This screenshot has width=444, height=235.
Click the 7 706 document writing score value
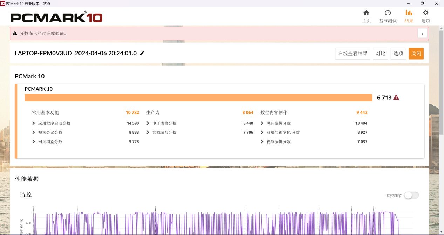click(248, 132)
